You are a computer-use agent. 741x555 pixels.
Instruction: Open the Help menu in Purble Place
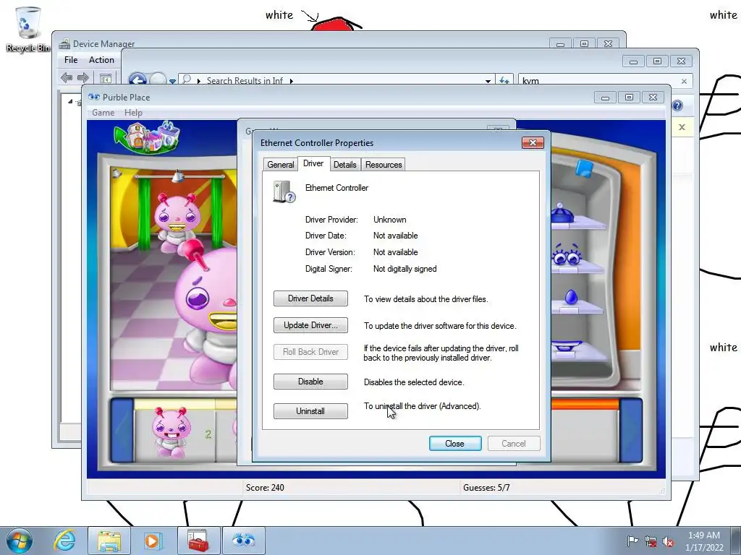pos(133,113)
